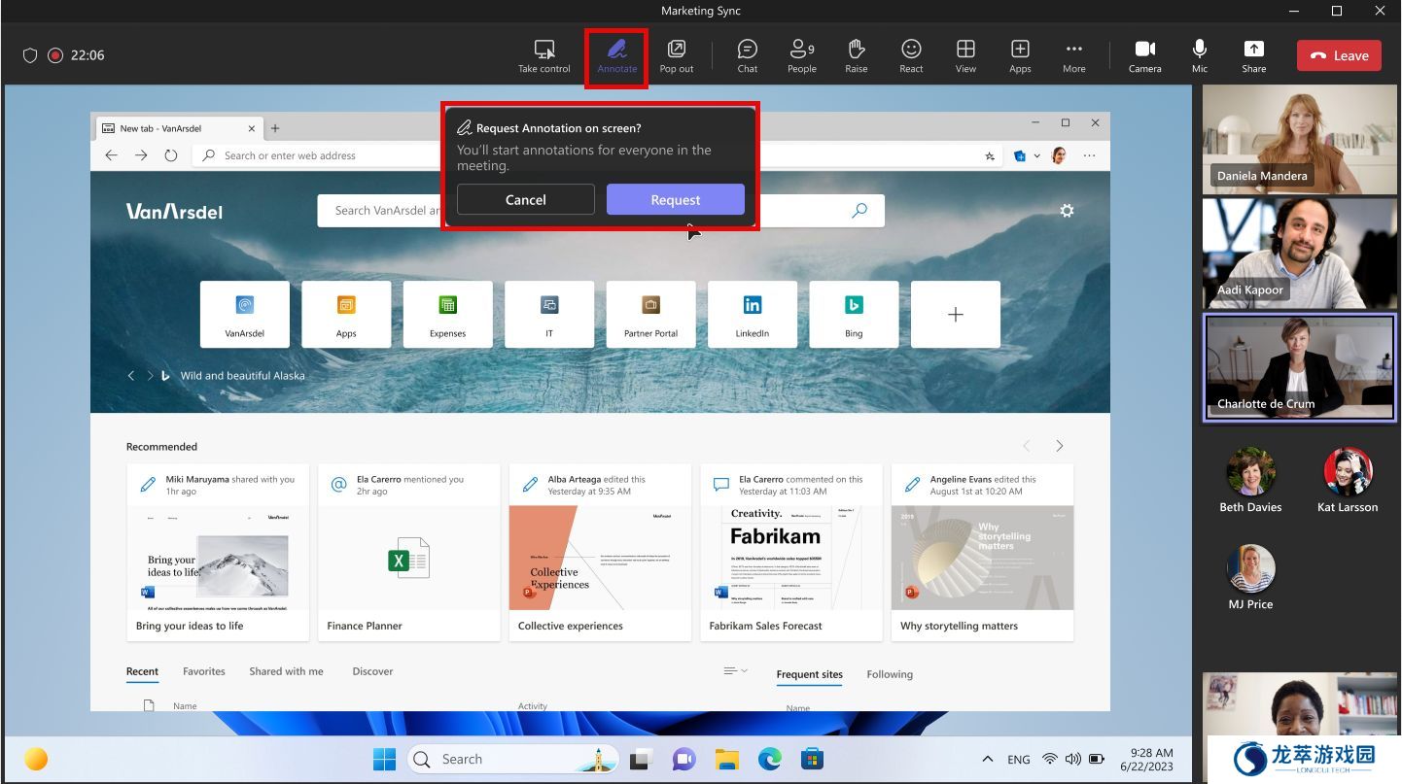Image resolution: width=1402 pixels, height=784 pixels.
Task: Click the shield security icon
Action: pyautogui.click(x=30, y=55)
